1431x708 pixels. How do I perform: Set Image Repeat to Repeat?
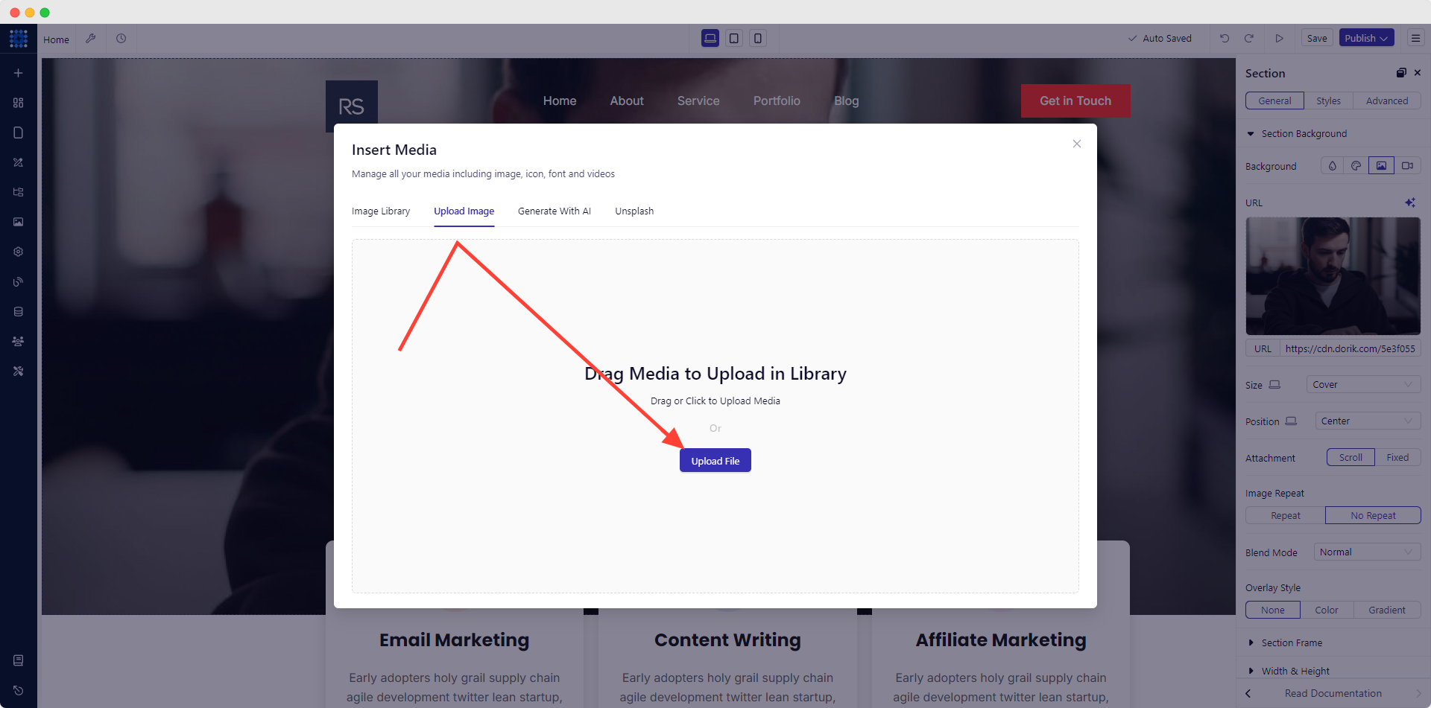(x=1286, y=516)
